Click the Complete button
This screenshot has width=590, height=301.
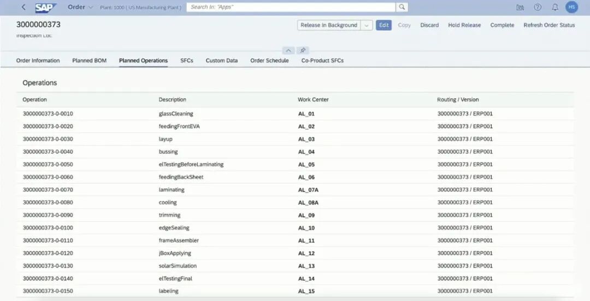point(502,25)
